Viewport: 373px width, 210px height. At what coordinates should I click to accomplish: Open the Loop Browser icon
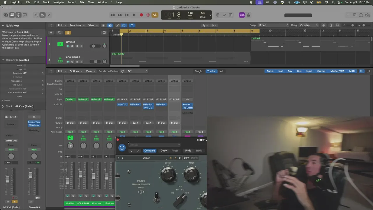coord(361,15)
